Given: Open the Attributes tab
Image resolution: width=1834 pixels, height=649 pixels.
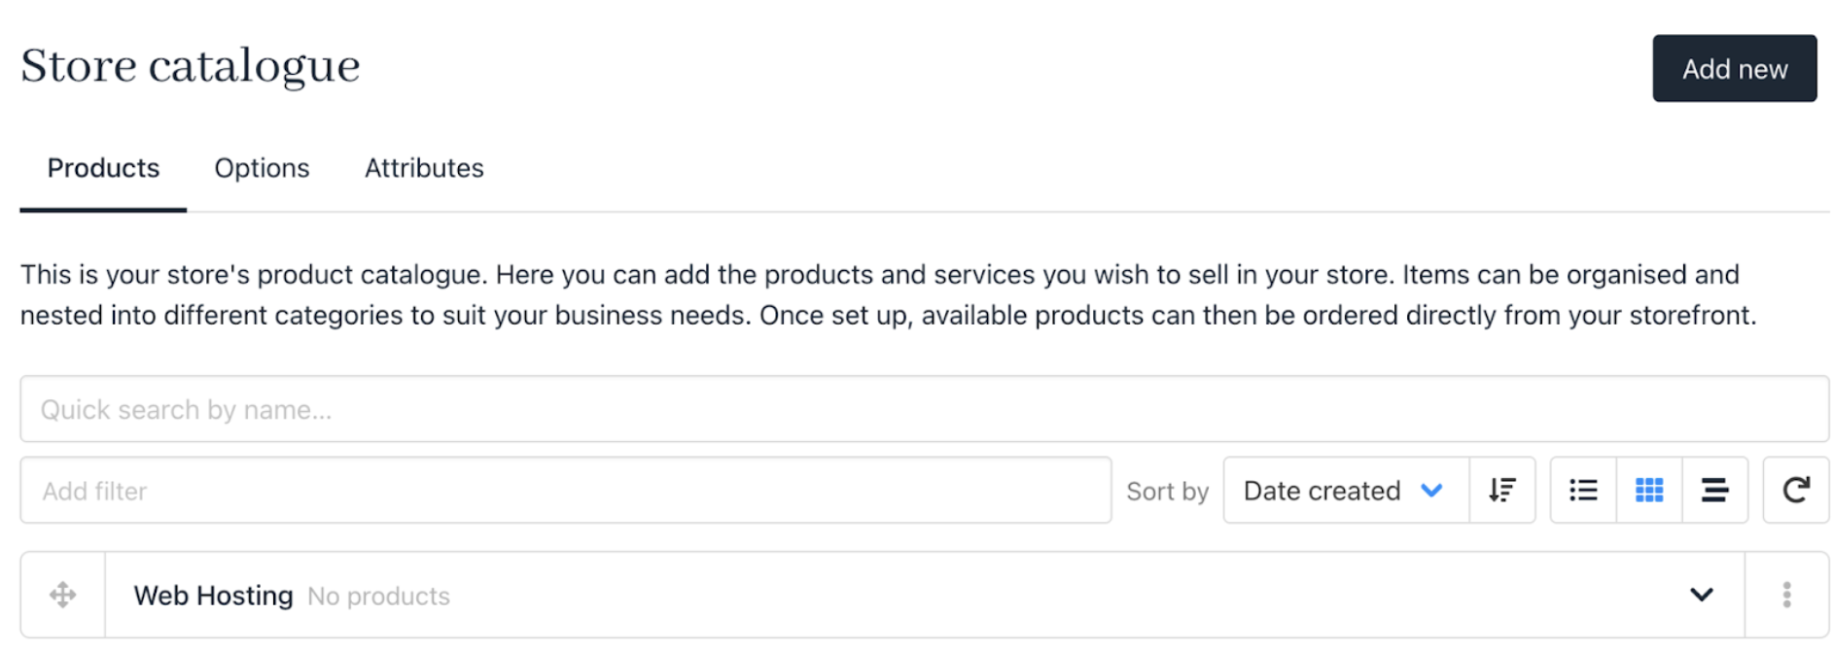Looking at the screenshot, I should click(424, 168).
